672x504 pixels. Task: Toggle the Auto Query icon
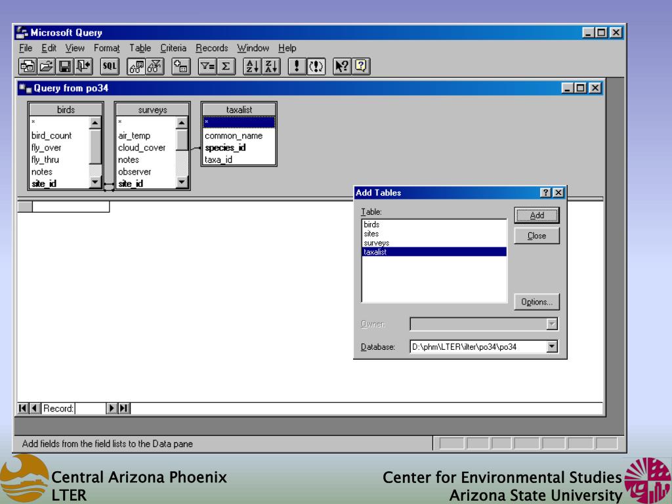point(316,66)
